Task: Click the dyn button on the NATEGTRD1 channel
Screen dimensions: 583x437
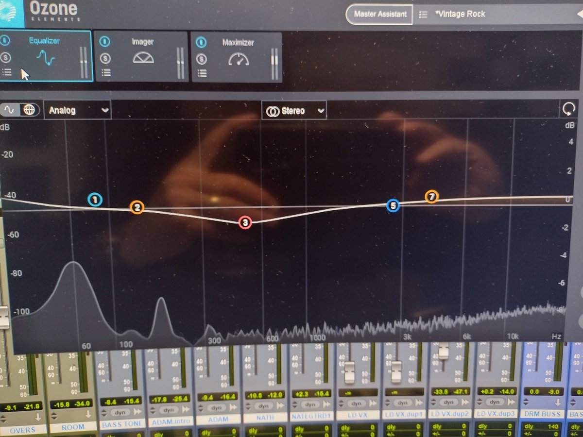Action: click(x=310, y=404)
